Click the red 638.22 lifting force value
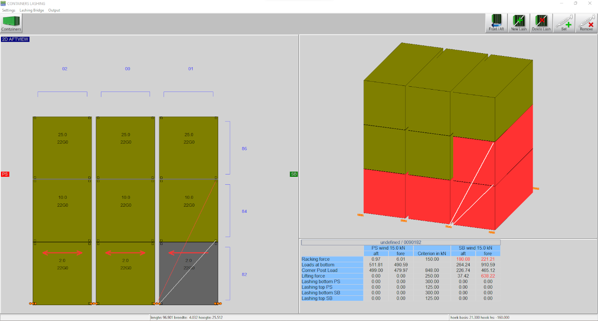 (x=488, y=276)
